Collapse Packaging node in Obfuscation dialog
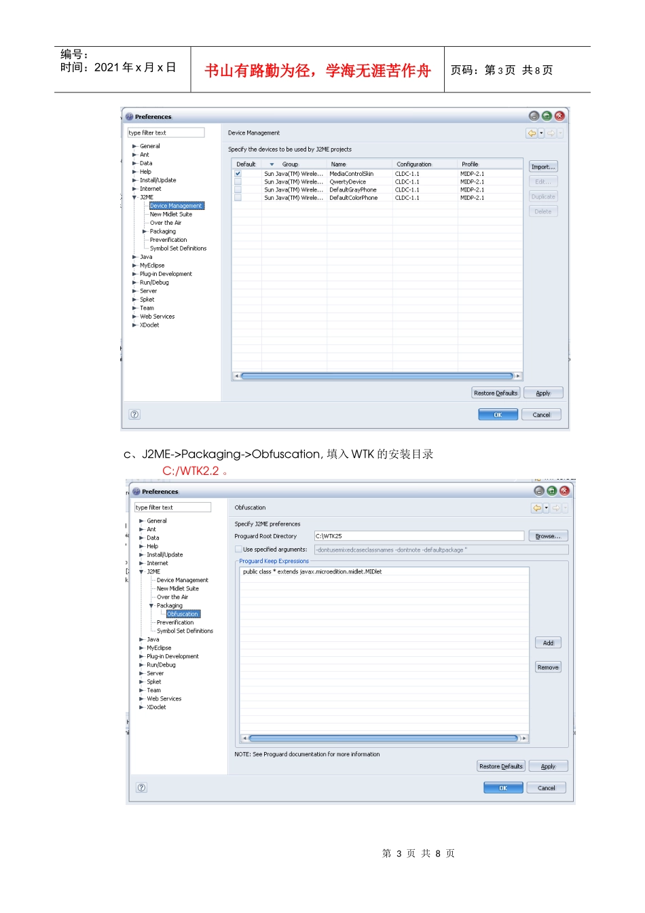Viewport: 645px width, 913px height. [151, 606]
